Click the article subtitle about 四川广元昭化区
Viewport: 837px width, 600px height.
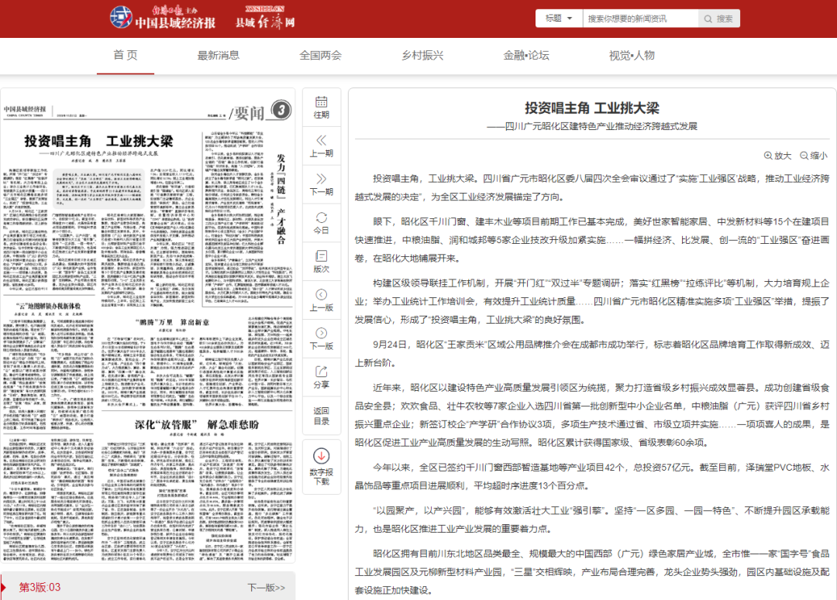tap(592, 126)
